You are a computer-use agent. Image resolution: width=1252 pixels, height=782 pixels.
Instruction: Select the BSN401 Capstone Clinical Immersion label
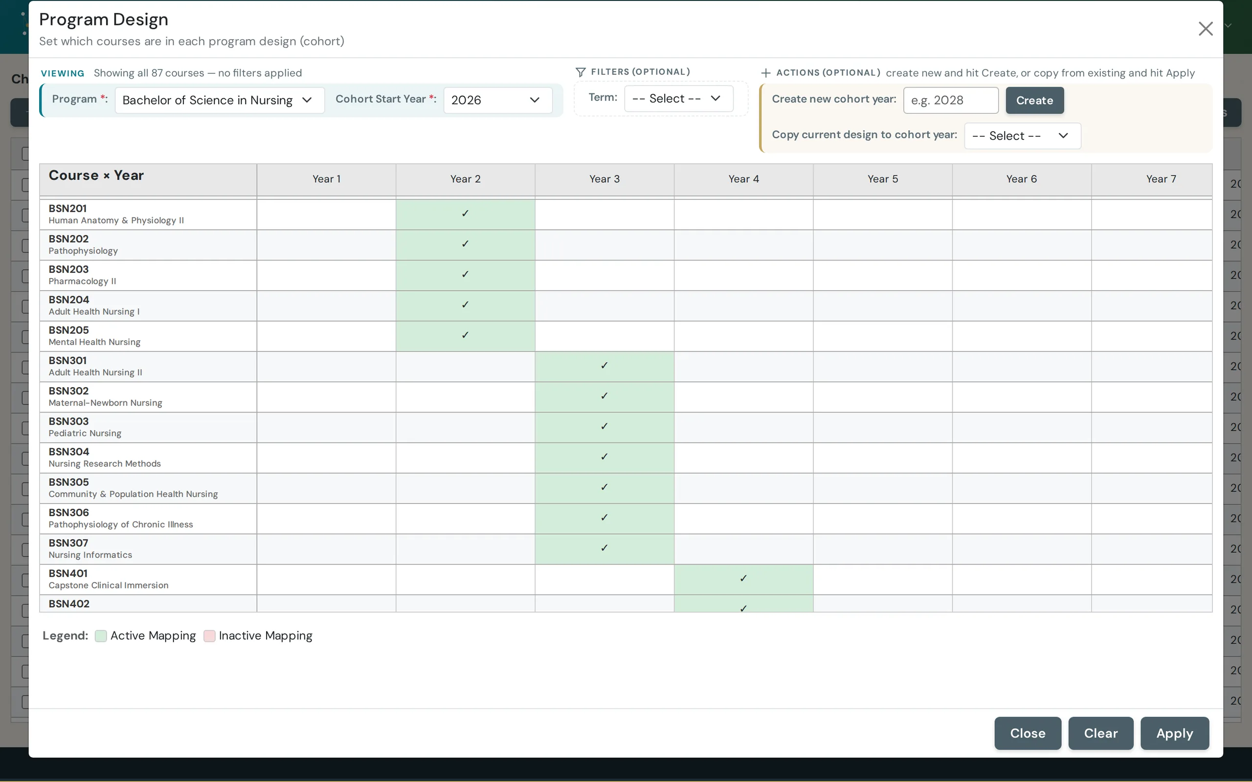click(x=148, y=579)
